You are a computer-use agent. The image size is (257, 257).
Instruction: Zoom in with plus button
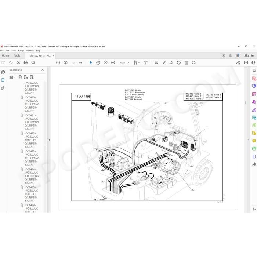[x=113, y=62]
